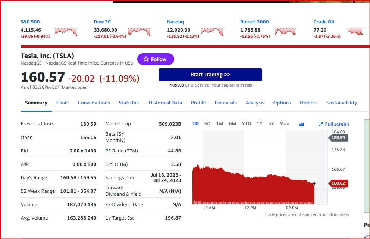Switch to the Historical Data tab
Screen dimensions: 370x239
pyautogui.click(x=165, y=103)
